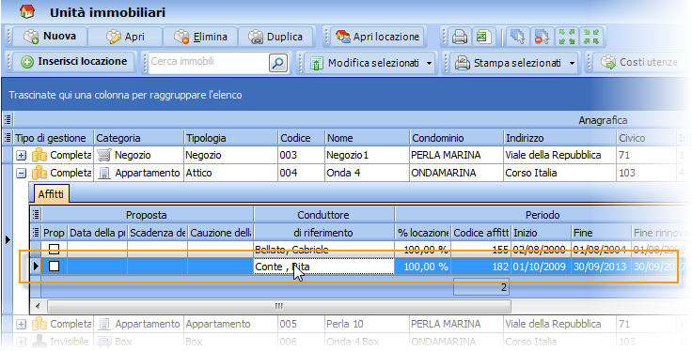Click the Cerca immobili search field
This screenshot has height=351, width=692.
click(x=209, y=62)
